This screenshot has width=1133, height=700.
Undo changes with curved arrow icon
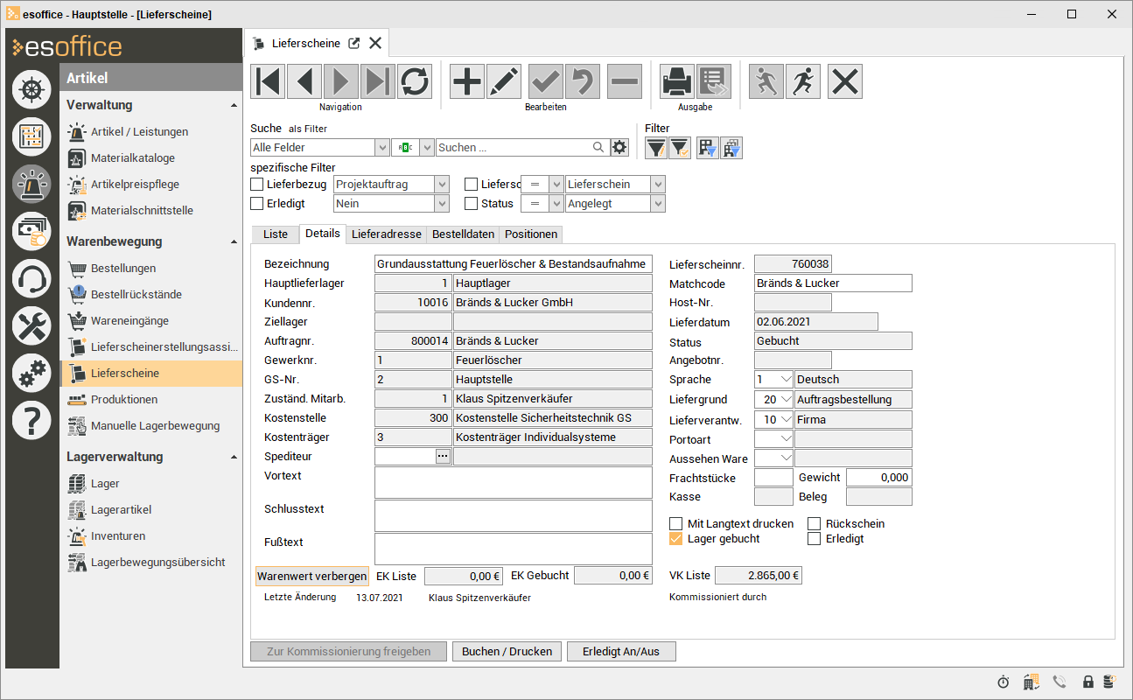[583, 81]
